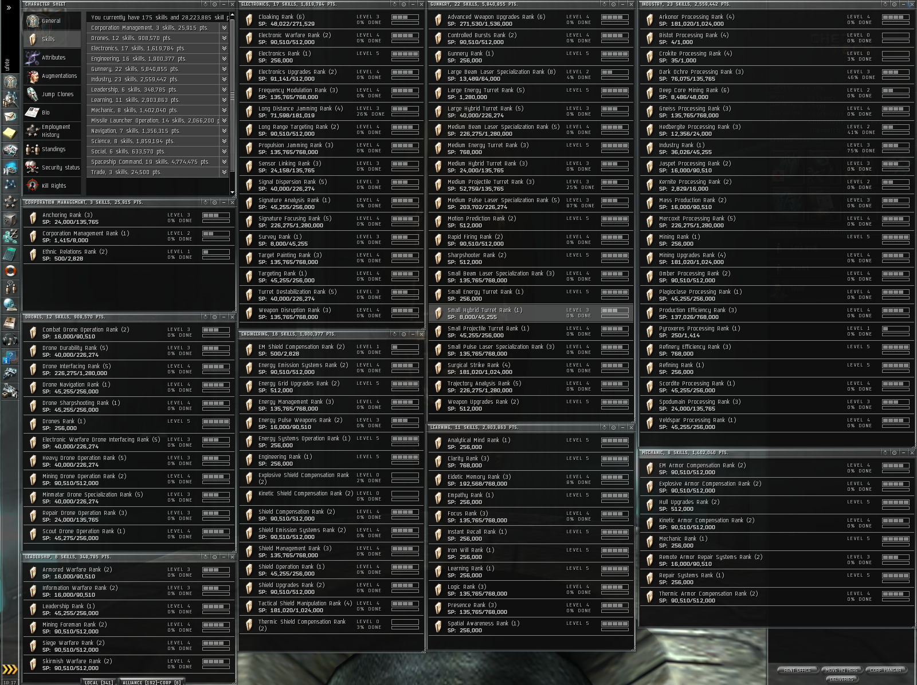This screenshot has height=685, width=917.
Task: Open the mail envelope sidebar icon
Action: pyautogui.click(x=10, y=116)
